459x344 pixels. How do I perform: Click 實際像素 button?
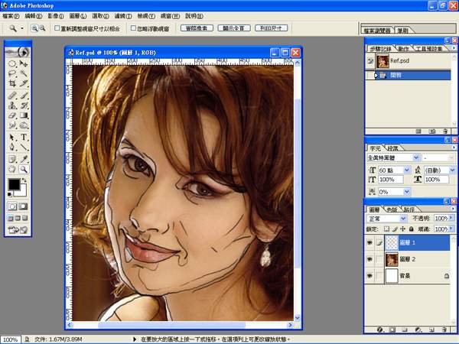[197, 28]
